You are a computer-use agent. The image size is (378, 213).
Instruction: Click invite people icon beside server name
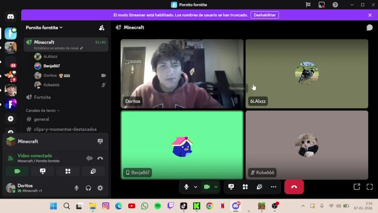pos(101,28)
